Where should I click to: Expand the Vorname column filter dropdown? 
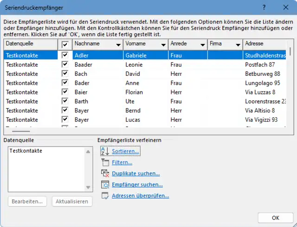(163, 44)
